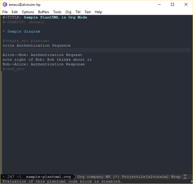Open the Tools menu
Image resolution: width=193 pixels, height=184 pixels.
(x=57, y=12)
